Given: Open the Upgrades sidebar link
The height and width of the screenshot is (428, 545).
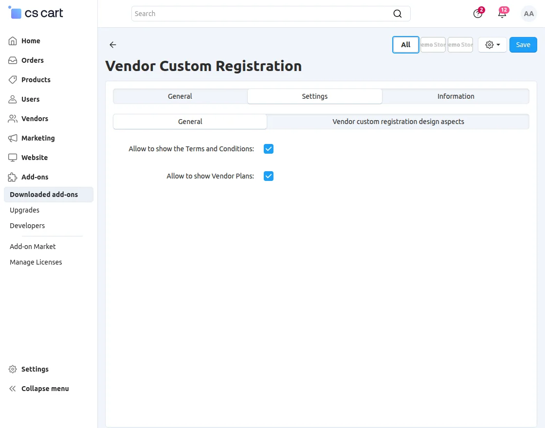Looking at the screenshot, I should click(24, 210).
